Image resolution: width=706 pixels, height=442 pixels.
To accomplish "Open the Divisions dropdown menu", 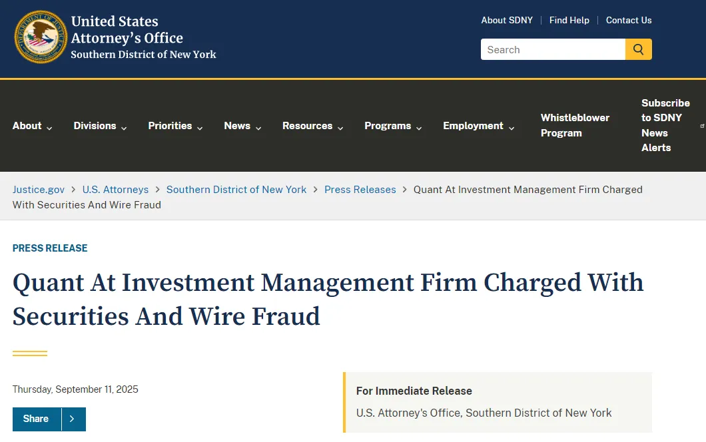I will (100, 126).
